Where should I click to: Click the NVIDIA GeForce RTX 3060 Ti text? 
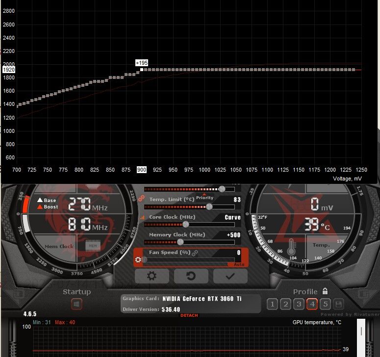(x=202, y=299)
